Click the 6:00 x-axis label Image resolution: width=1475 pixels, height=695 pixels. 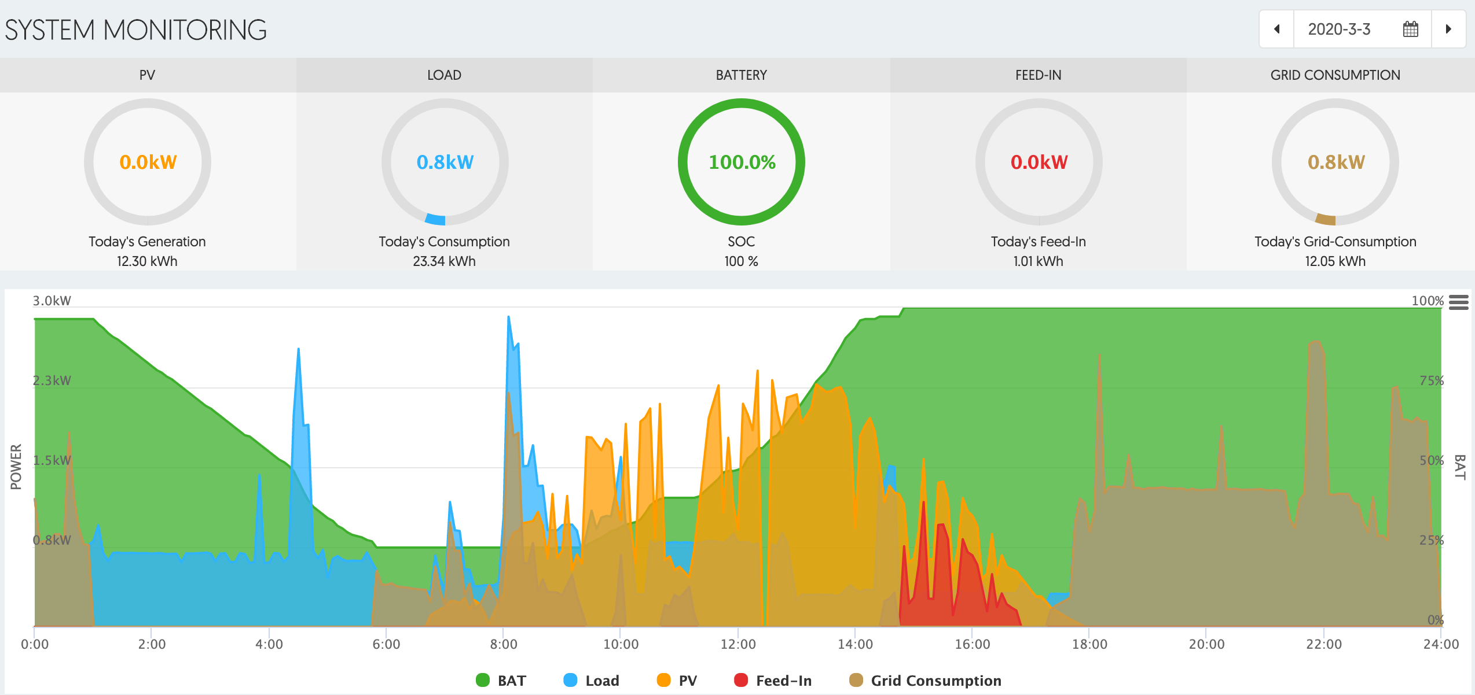click(x=386, y=644)
